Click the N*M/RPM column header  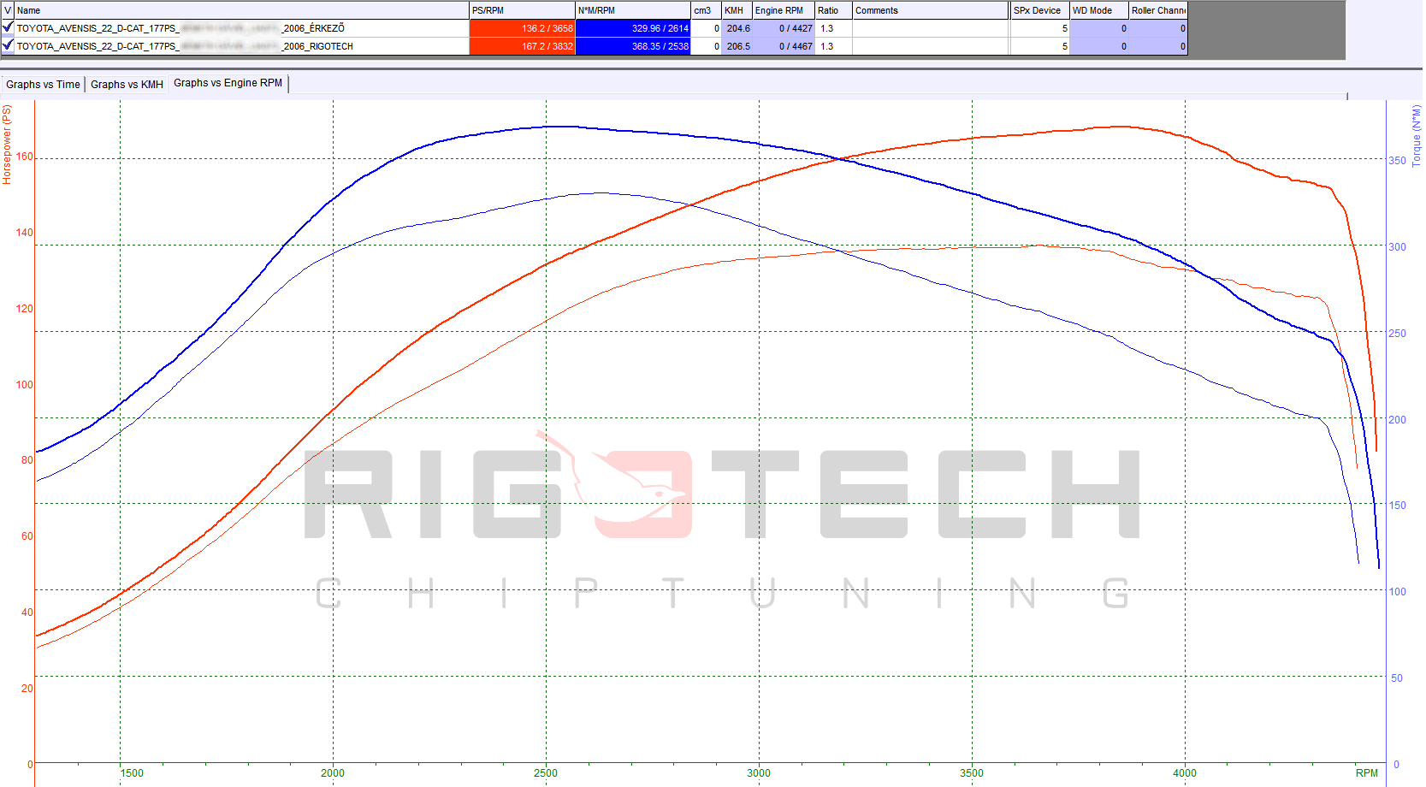click(x=632, y=10)
